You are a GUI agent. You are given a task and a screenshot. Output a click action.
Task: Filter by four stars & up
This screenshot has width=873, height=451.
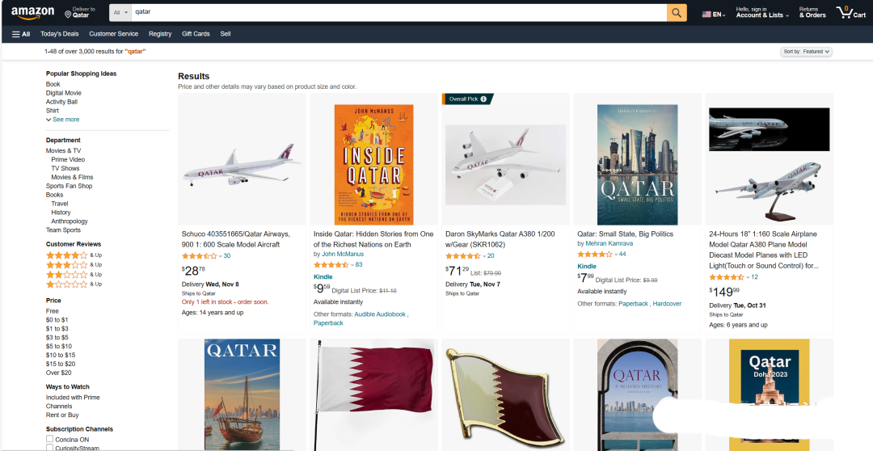(x=67, y=255)
